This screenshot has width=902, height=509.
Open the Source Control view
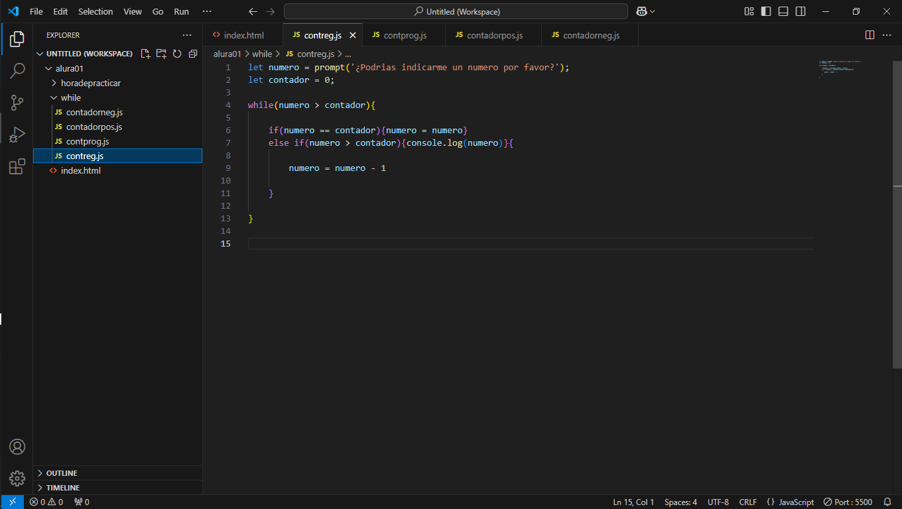(x=17, y=102)
